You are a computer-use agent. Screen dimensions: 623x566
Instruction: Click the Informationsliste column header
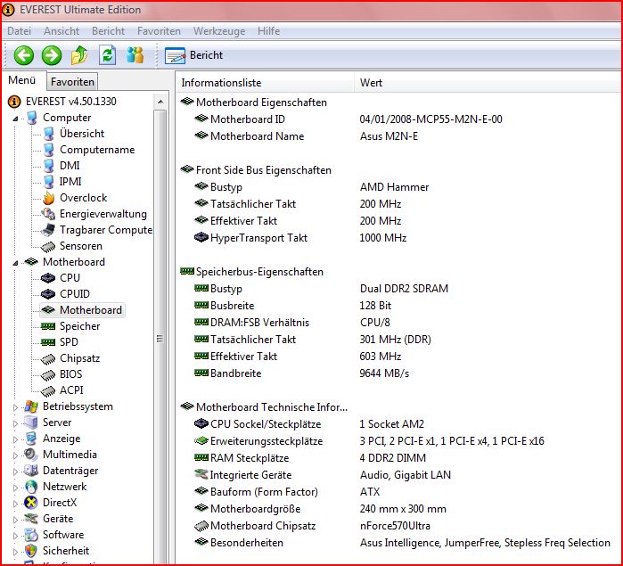tap(265, 83)
